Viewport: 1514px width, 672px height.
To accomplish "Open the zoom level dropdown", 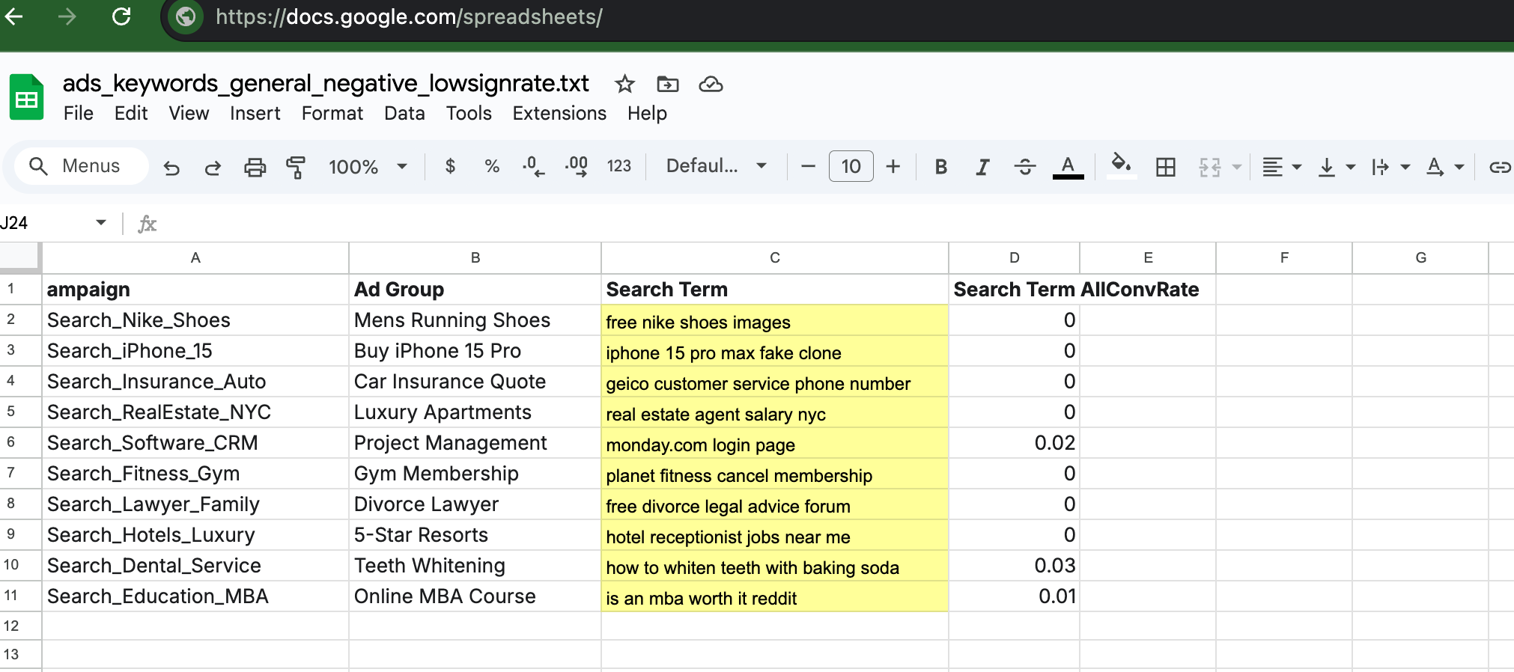I will [367, 167].
